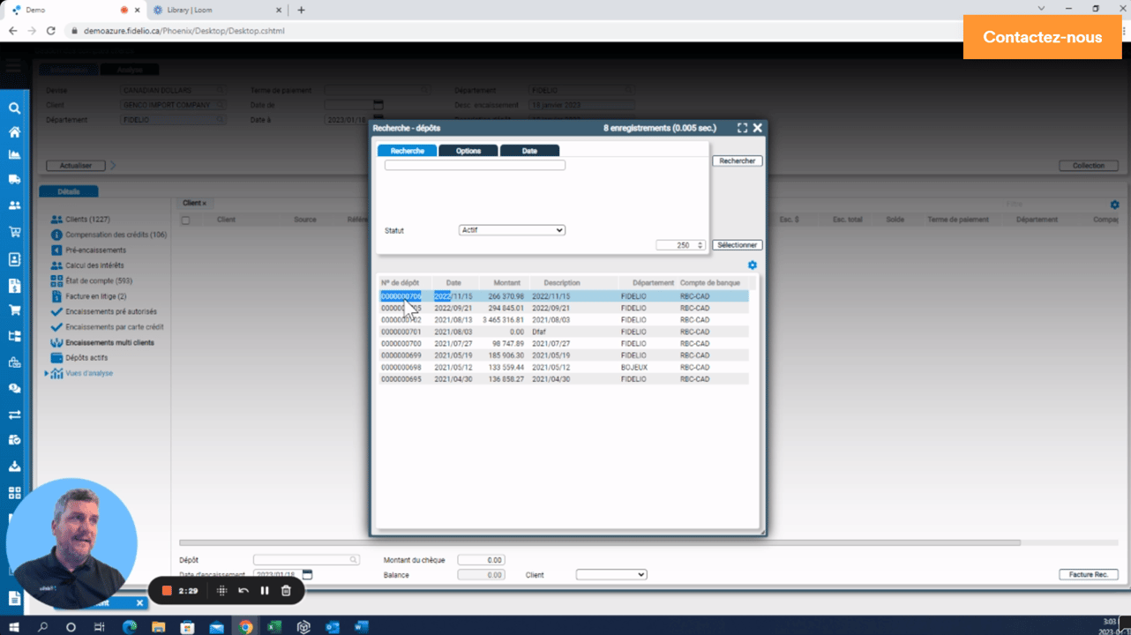Click the Montant du chèque field
The width and height of the screenshot is (1131, 635).
(x=481, y=560)
